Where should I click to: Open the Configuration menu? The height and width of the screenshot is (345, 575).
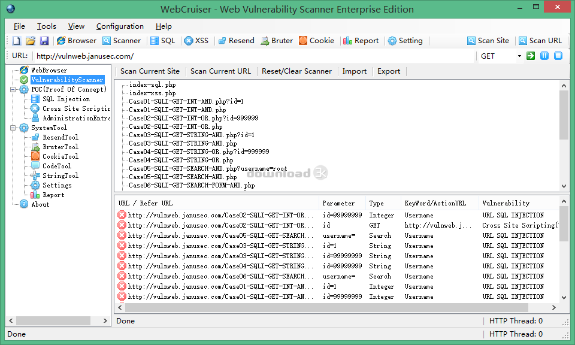[x=120, y=26]
